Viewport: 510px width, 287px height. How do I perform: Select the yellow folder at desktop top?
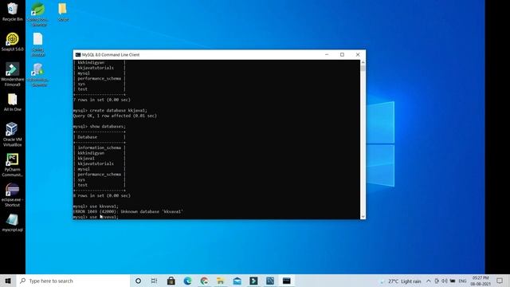pos(63,12)
